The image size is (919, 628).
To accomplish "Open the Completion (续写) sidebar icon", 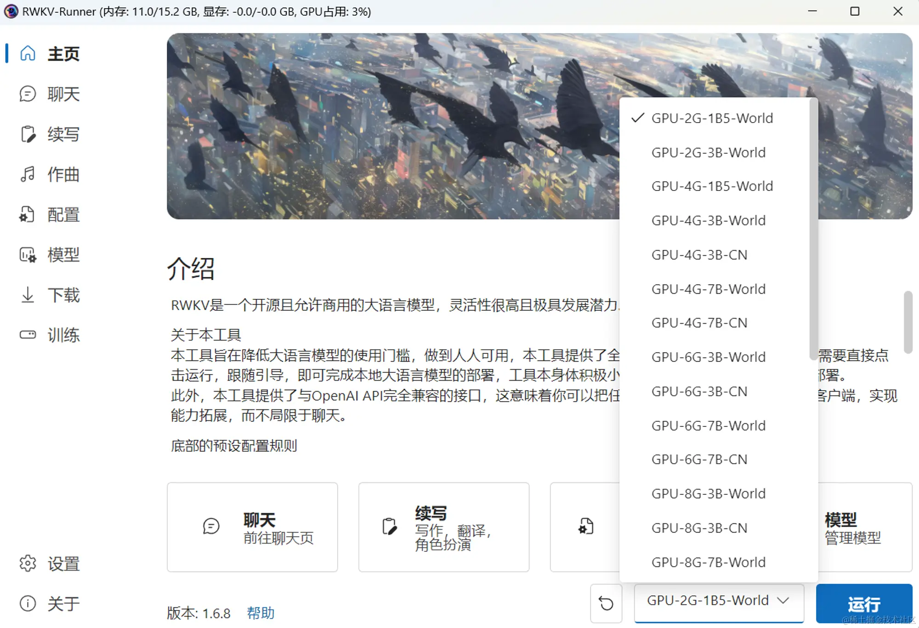I will [28, 134].
